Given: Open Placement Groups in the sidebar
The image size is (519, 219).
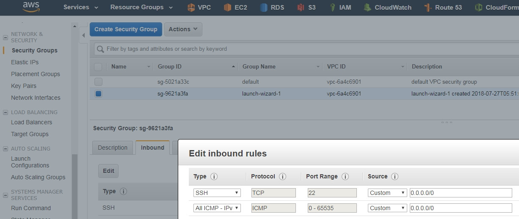Looking at the screenshot, I should click(36, 74).
